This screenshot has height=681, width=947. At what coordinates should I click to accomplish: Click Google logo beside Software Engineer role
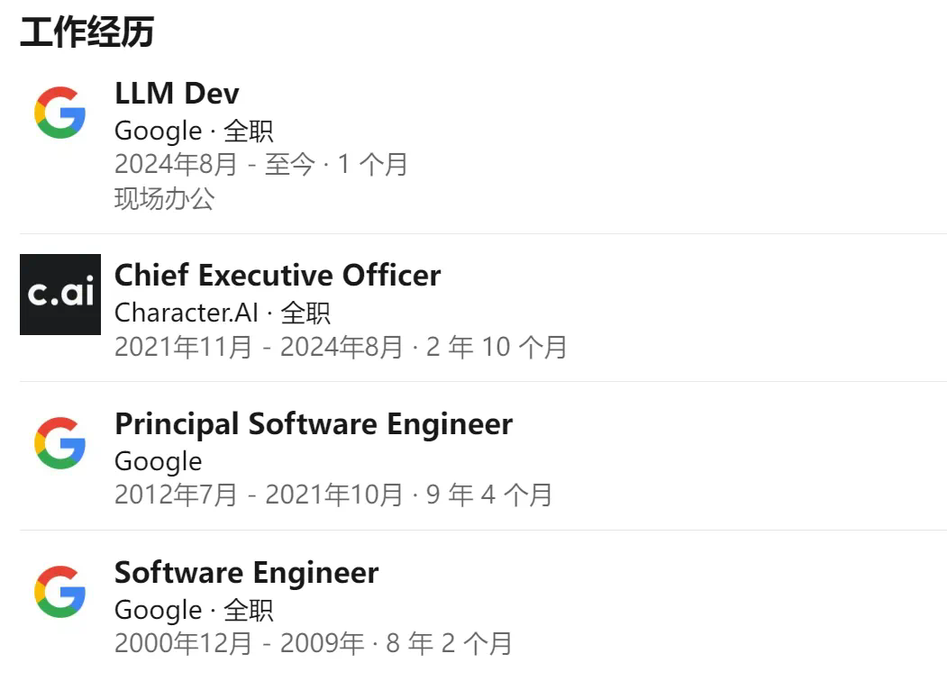(x=59, y=591)
